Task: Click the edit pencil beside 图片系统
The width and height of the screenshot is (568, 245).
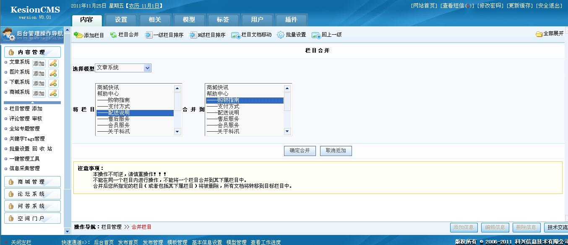Action: (x=53, y=73)
